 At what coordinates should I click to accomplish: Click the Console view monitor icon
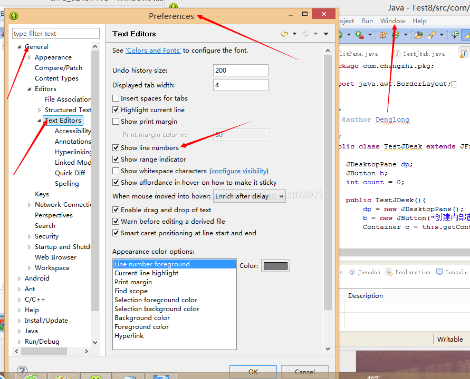(x=439, y=272)
